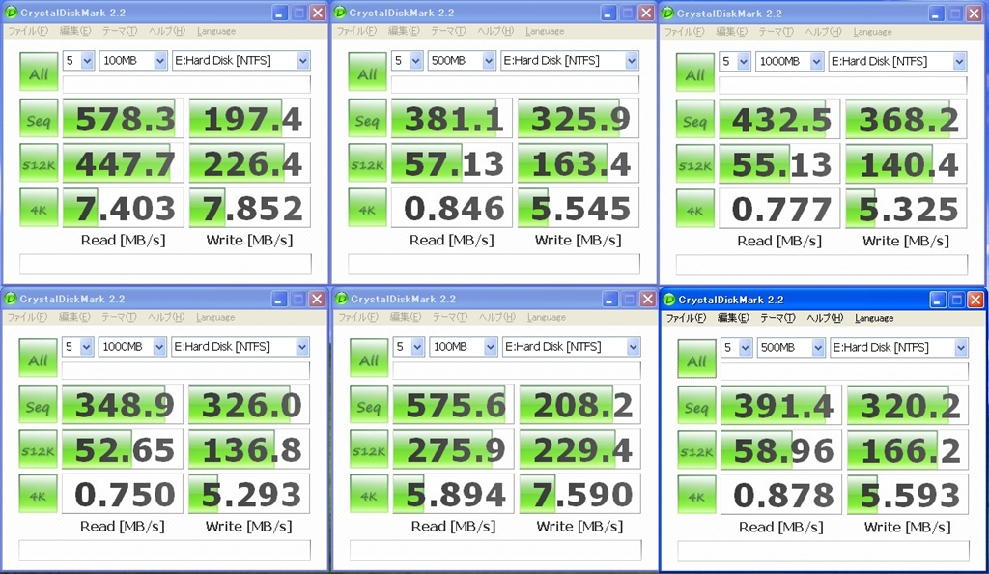The height and width of the screenshot is (574, 989).
Task: Open the ヘルプ(H) menu in the active bottom-right window
Action: 825,318
